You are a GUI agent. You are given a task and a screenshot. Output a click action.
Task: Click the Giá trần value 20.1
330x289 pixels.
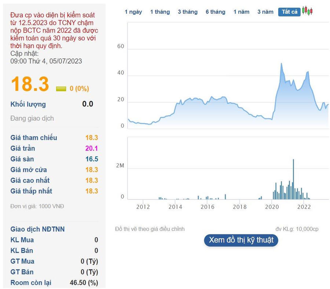[x=92, y=149]
